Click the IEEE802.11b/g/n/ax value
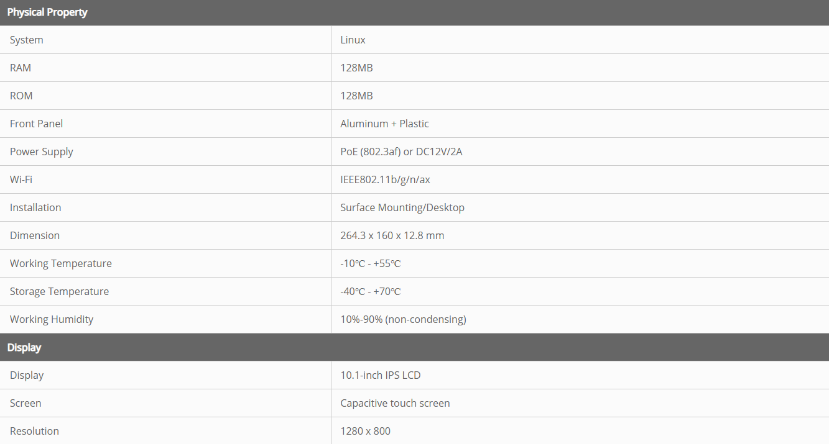This screenshot has width=829, height=444. [x=385, y=180]
